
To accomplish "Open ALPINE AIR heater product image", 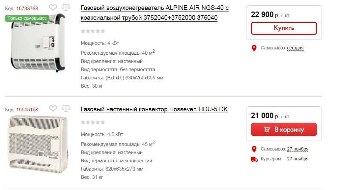I will coord(38,43).
